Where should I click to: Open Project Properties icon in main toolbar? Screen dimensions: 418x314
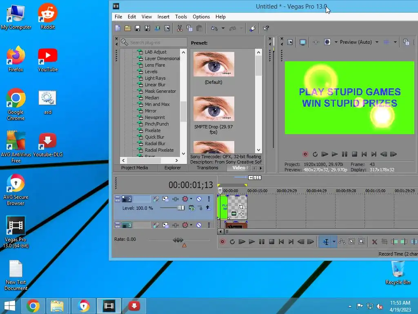(167, 28)
